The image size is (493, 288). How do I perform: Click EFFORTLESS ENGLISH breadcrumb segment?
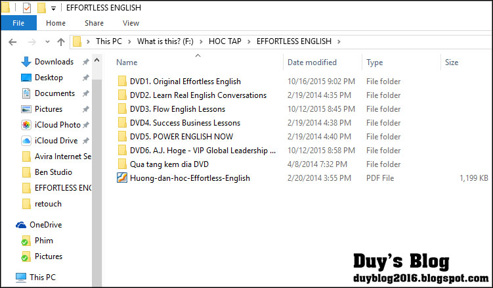[294, 41]
